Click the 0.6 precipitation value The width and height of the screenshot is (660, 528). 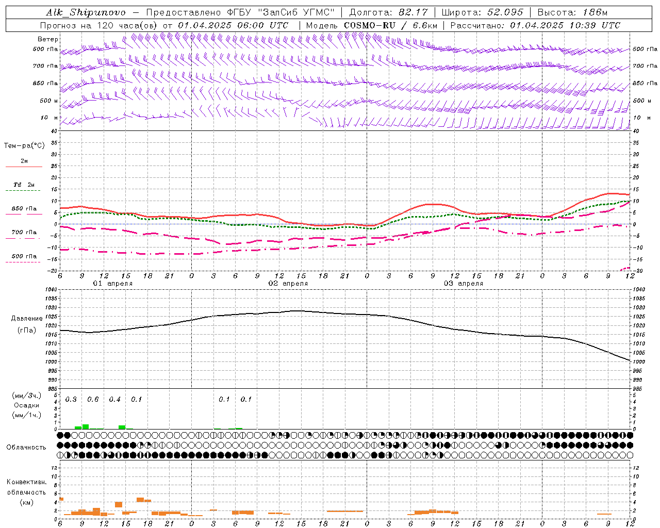tap(93, 400)
